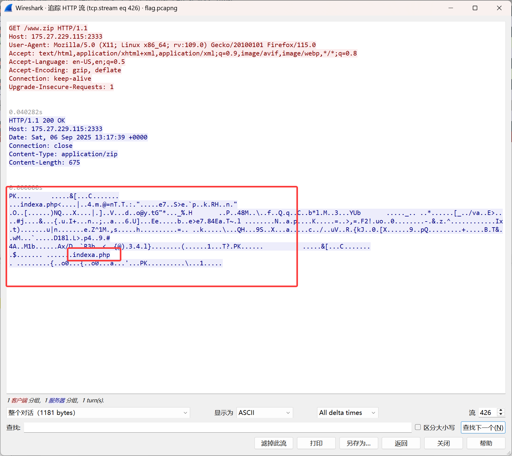Close the Wireshark stream window
This screenshot has height=456, width=512.
499,8
